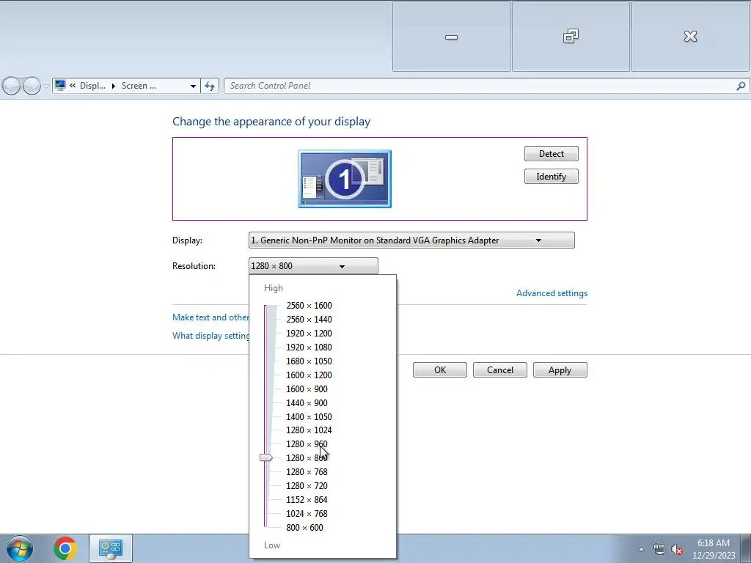Select resolution 1280 × 960
Image resolution: width=751 pixels, height=563 pixels.
[x=307, y=444]
